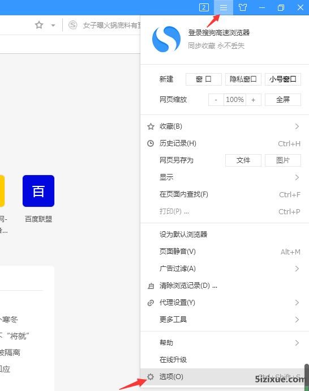Choose 设为默认浏览器
309x391 pixels.
coord(224,235)
